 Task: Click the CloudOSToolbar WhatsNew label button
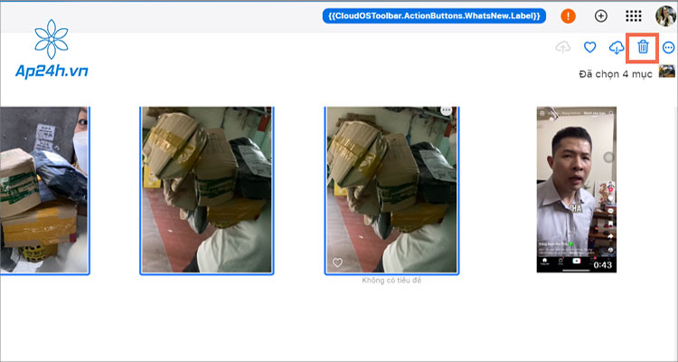(434, 16)
